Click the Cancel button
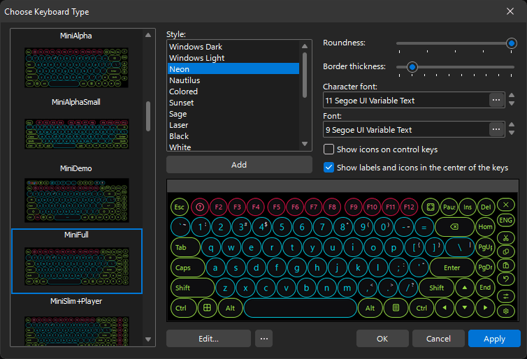Screen dimensions: 527x359 (x=438, y=339)
